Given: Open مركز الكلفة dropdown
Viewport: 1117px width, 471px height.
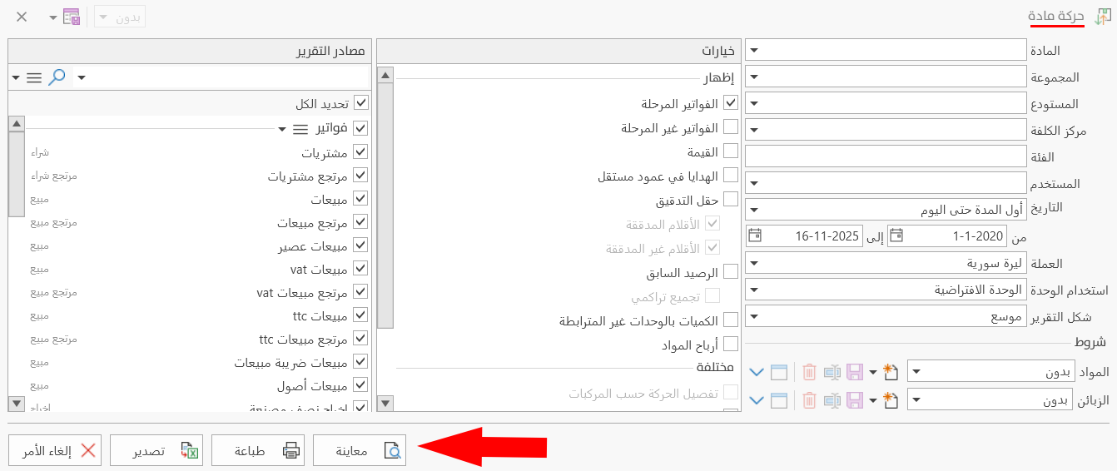Looking at the screenshot, I should tap(753, 130).
